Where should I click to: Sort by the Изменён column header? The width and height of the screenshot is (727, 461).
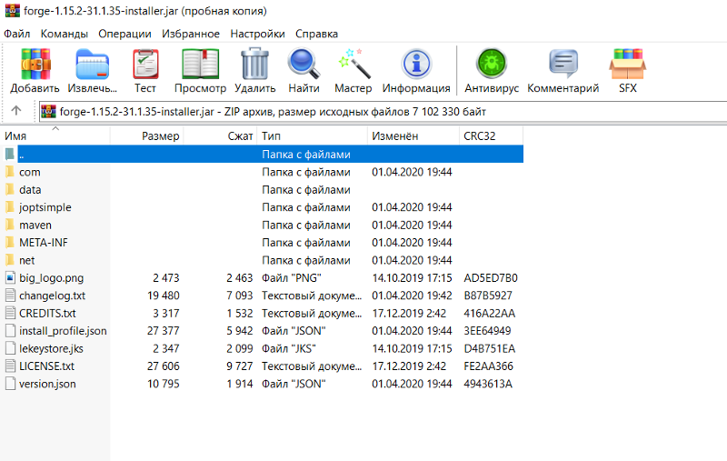click(394, 135)
